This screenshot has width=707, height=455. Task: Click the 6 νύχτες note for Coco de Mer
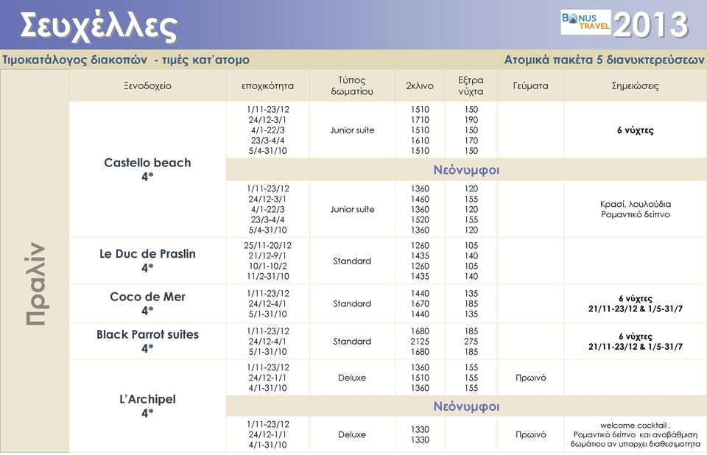tap(636, 303)
